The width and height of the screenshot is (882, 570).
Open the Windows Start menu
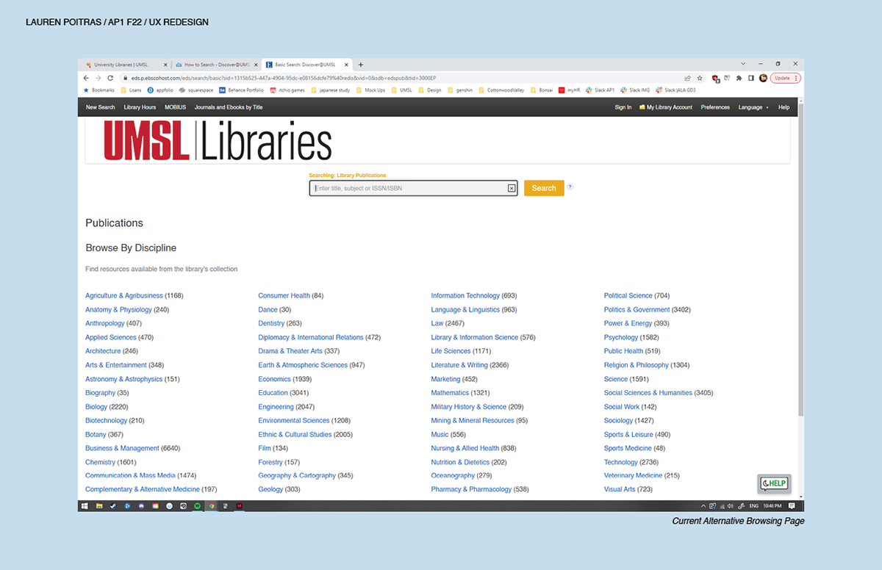[85, 506]
